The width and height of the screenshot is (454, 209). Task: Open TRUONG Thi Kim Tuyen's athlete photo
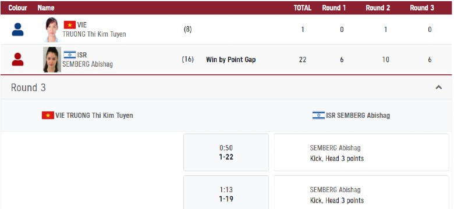(x=52, y=30)
